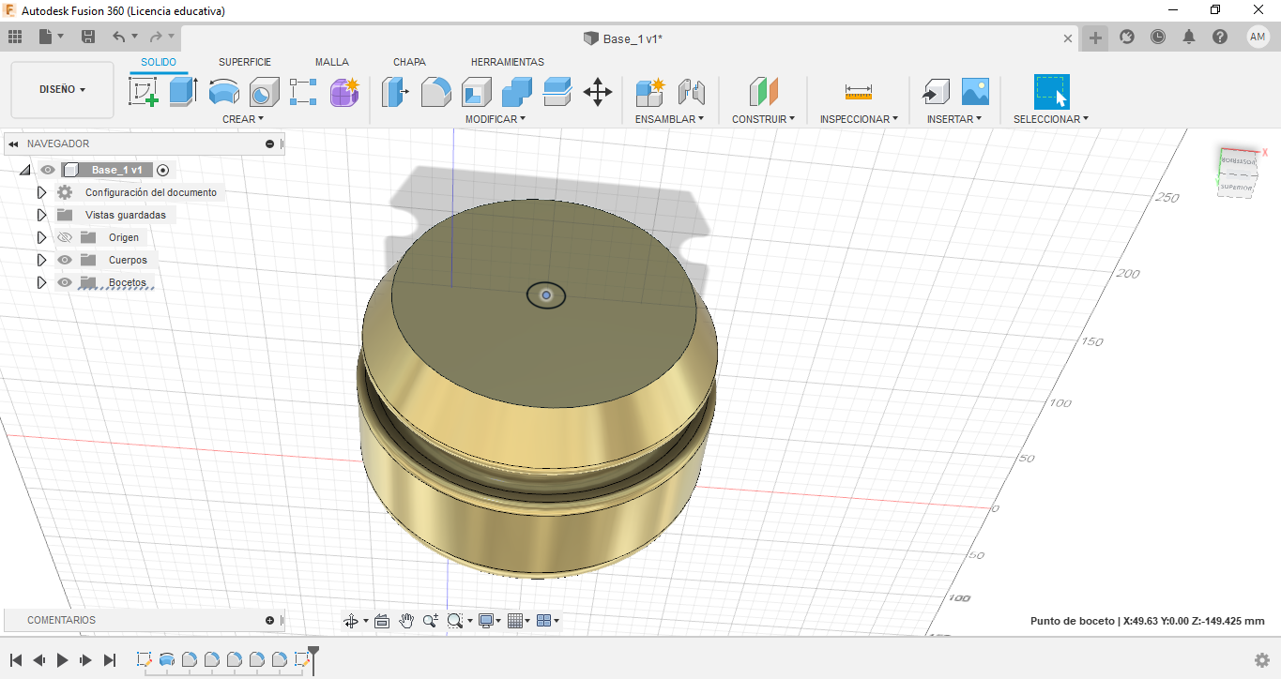Expand Vistas guardadas node
Image resolution: width=1281 pixels, height=679 pixels.
point(41,215)
